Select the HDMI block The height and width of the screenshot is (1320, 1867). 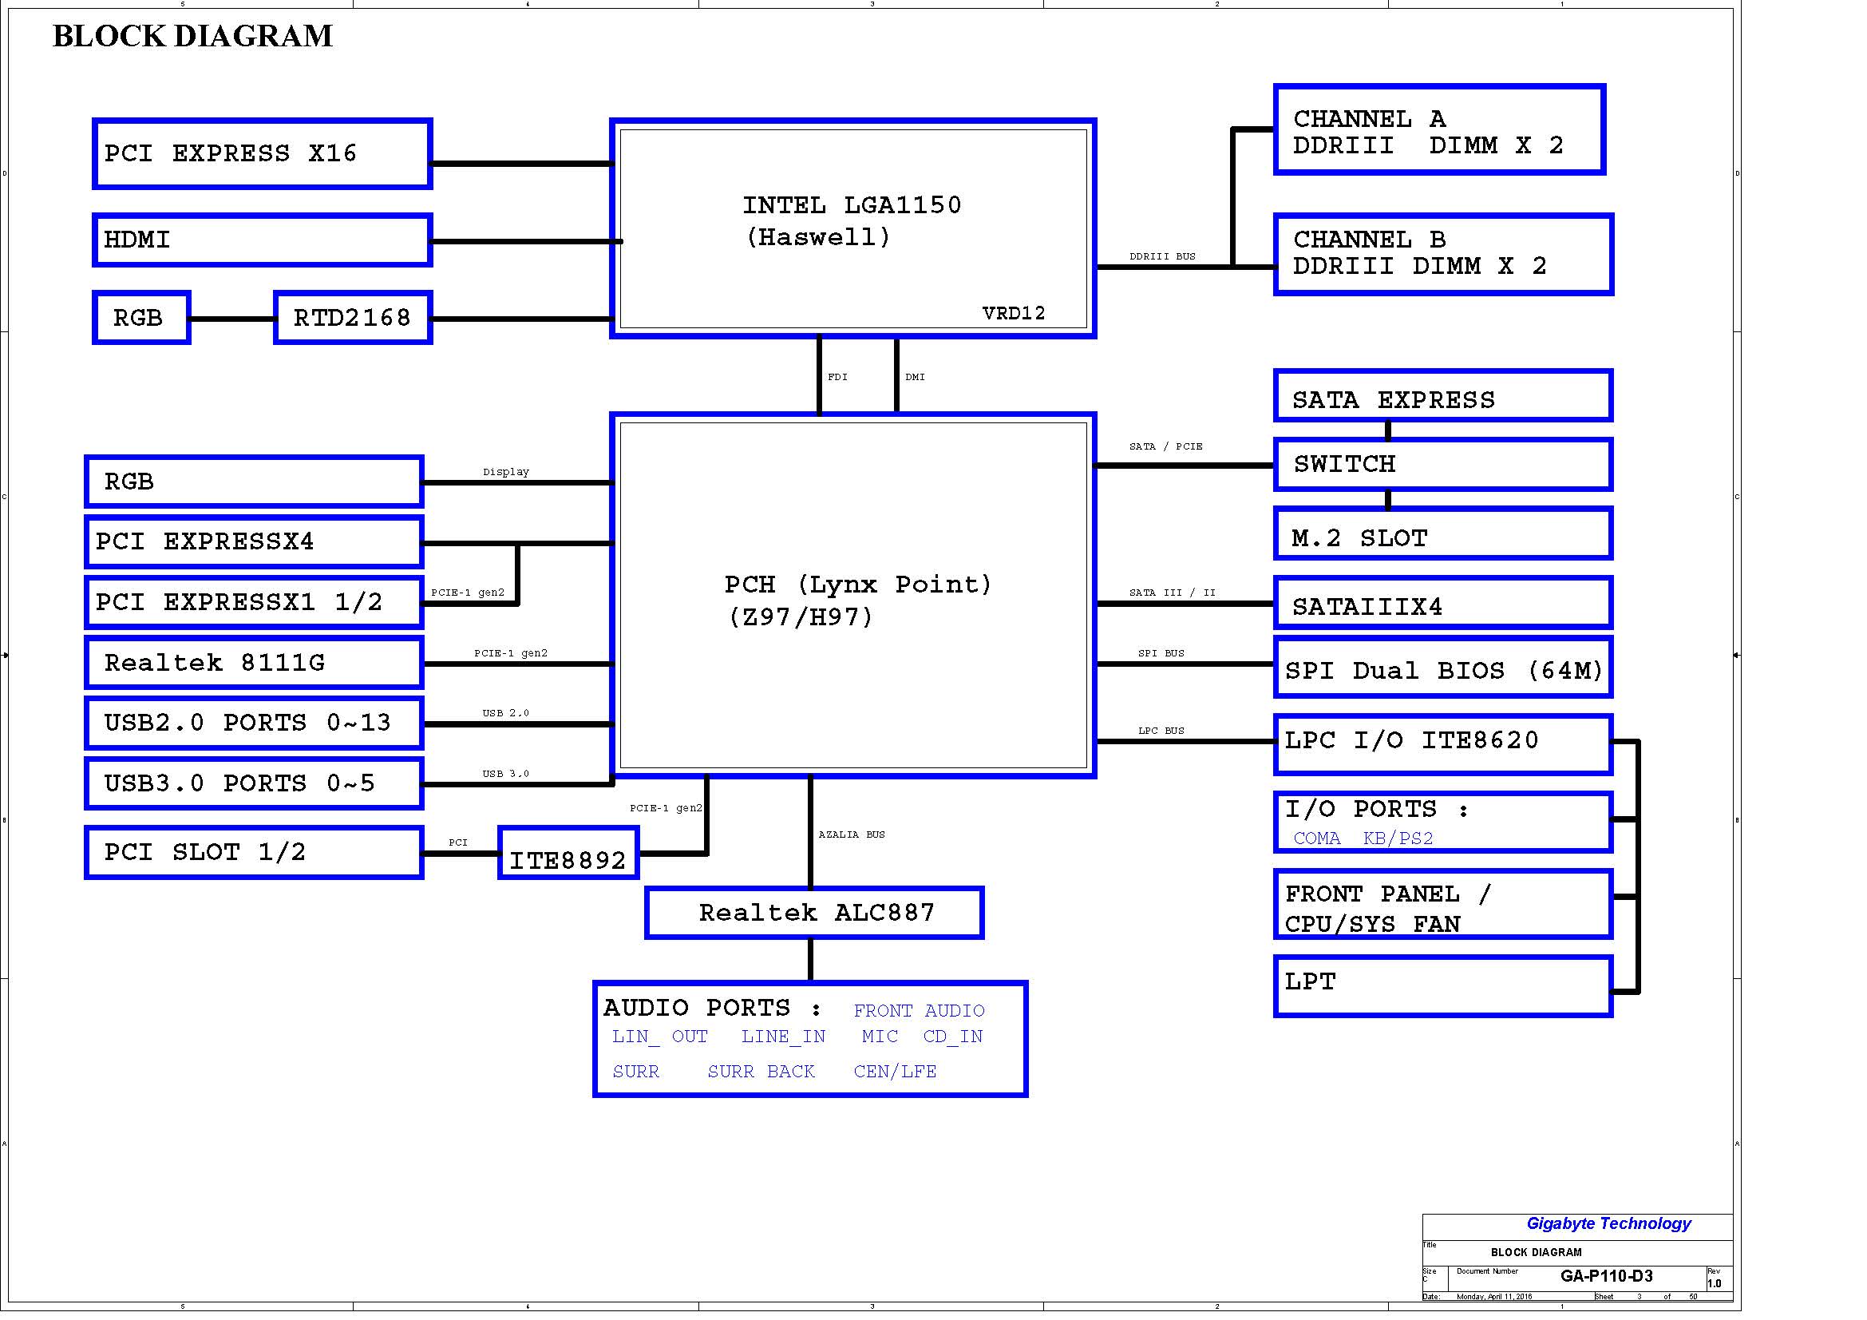point(262,240)
